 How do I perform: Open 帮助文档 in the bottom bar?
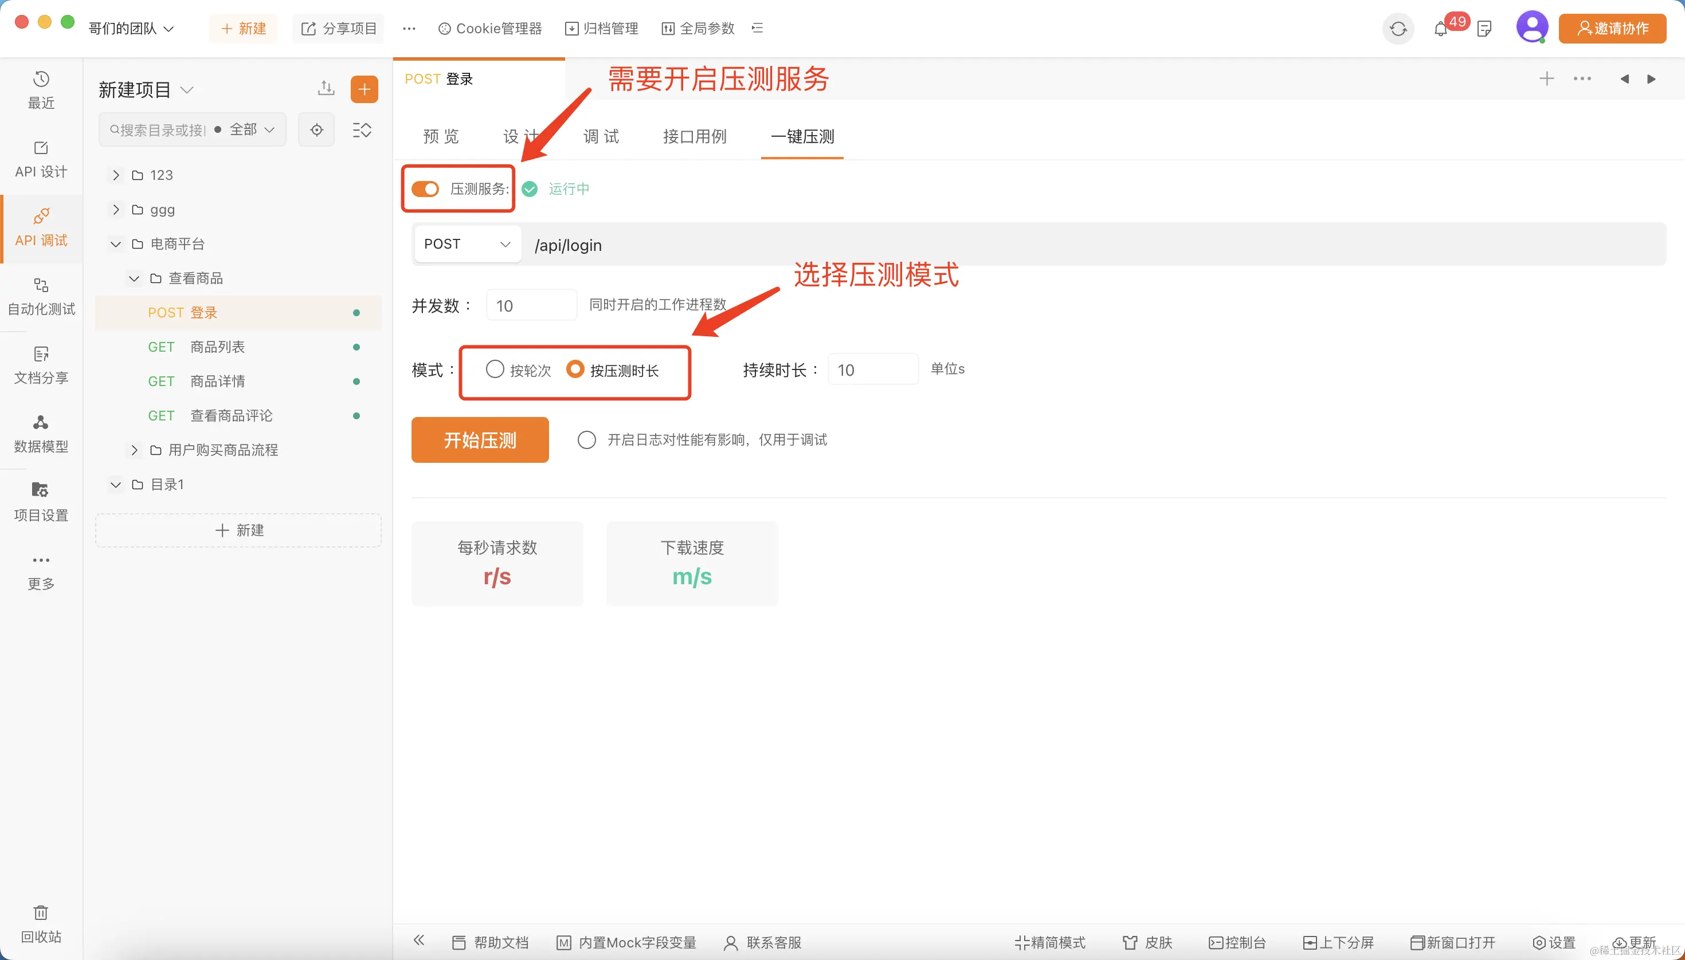click(x=490, y=942)
